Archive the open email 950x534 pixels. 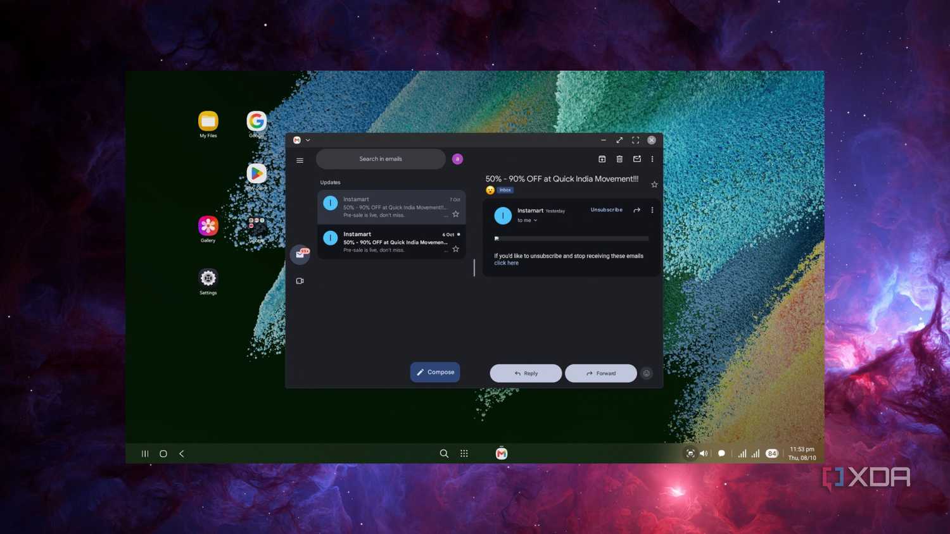coord(602,159)
